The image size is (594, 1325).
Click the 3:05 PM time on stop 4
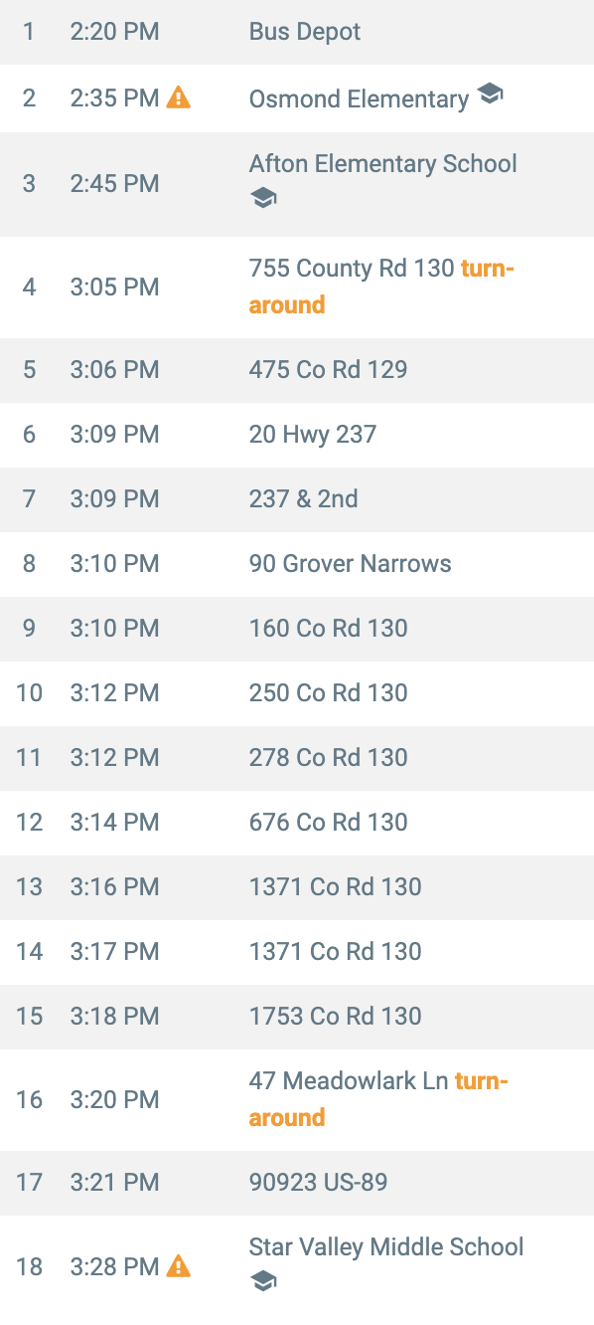[x=114, y=287]
